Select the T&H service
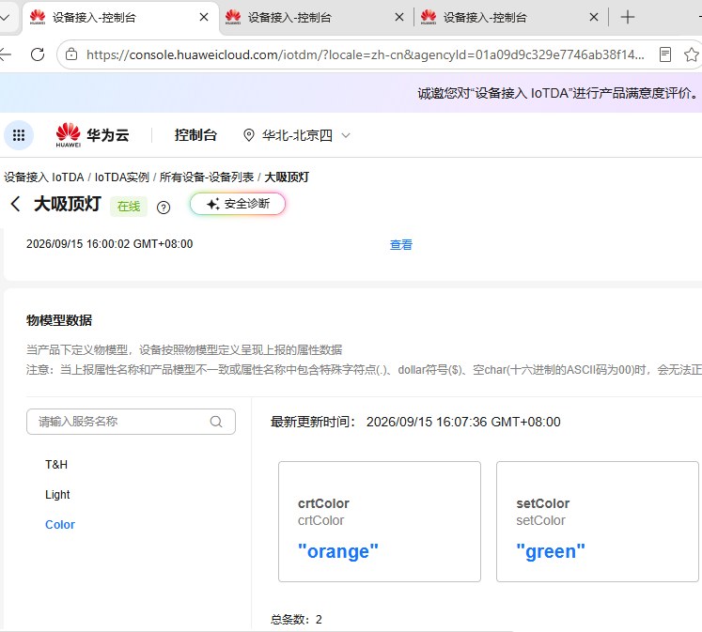This screenshot has width=702, height=632. (x=56, y=465)
